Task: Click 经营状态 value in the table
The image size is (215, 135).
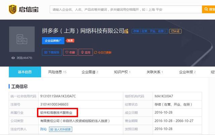Action: click(173, 104)
